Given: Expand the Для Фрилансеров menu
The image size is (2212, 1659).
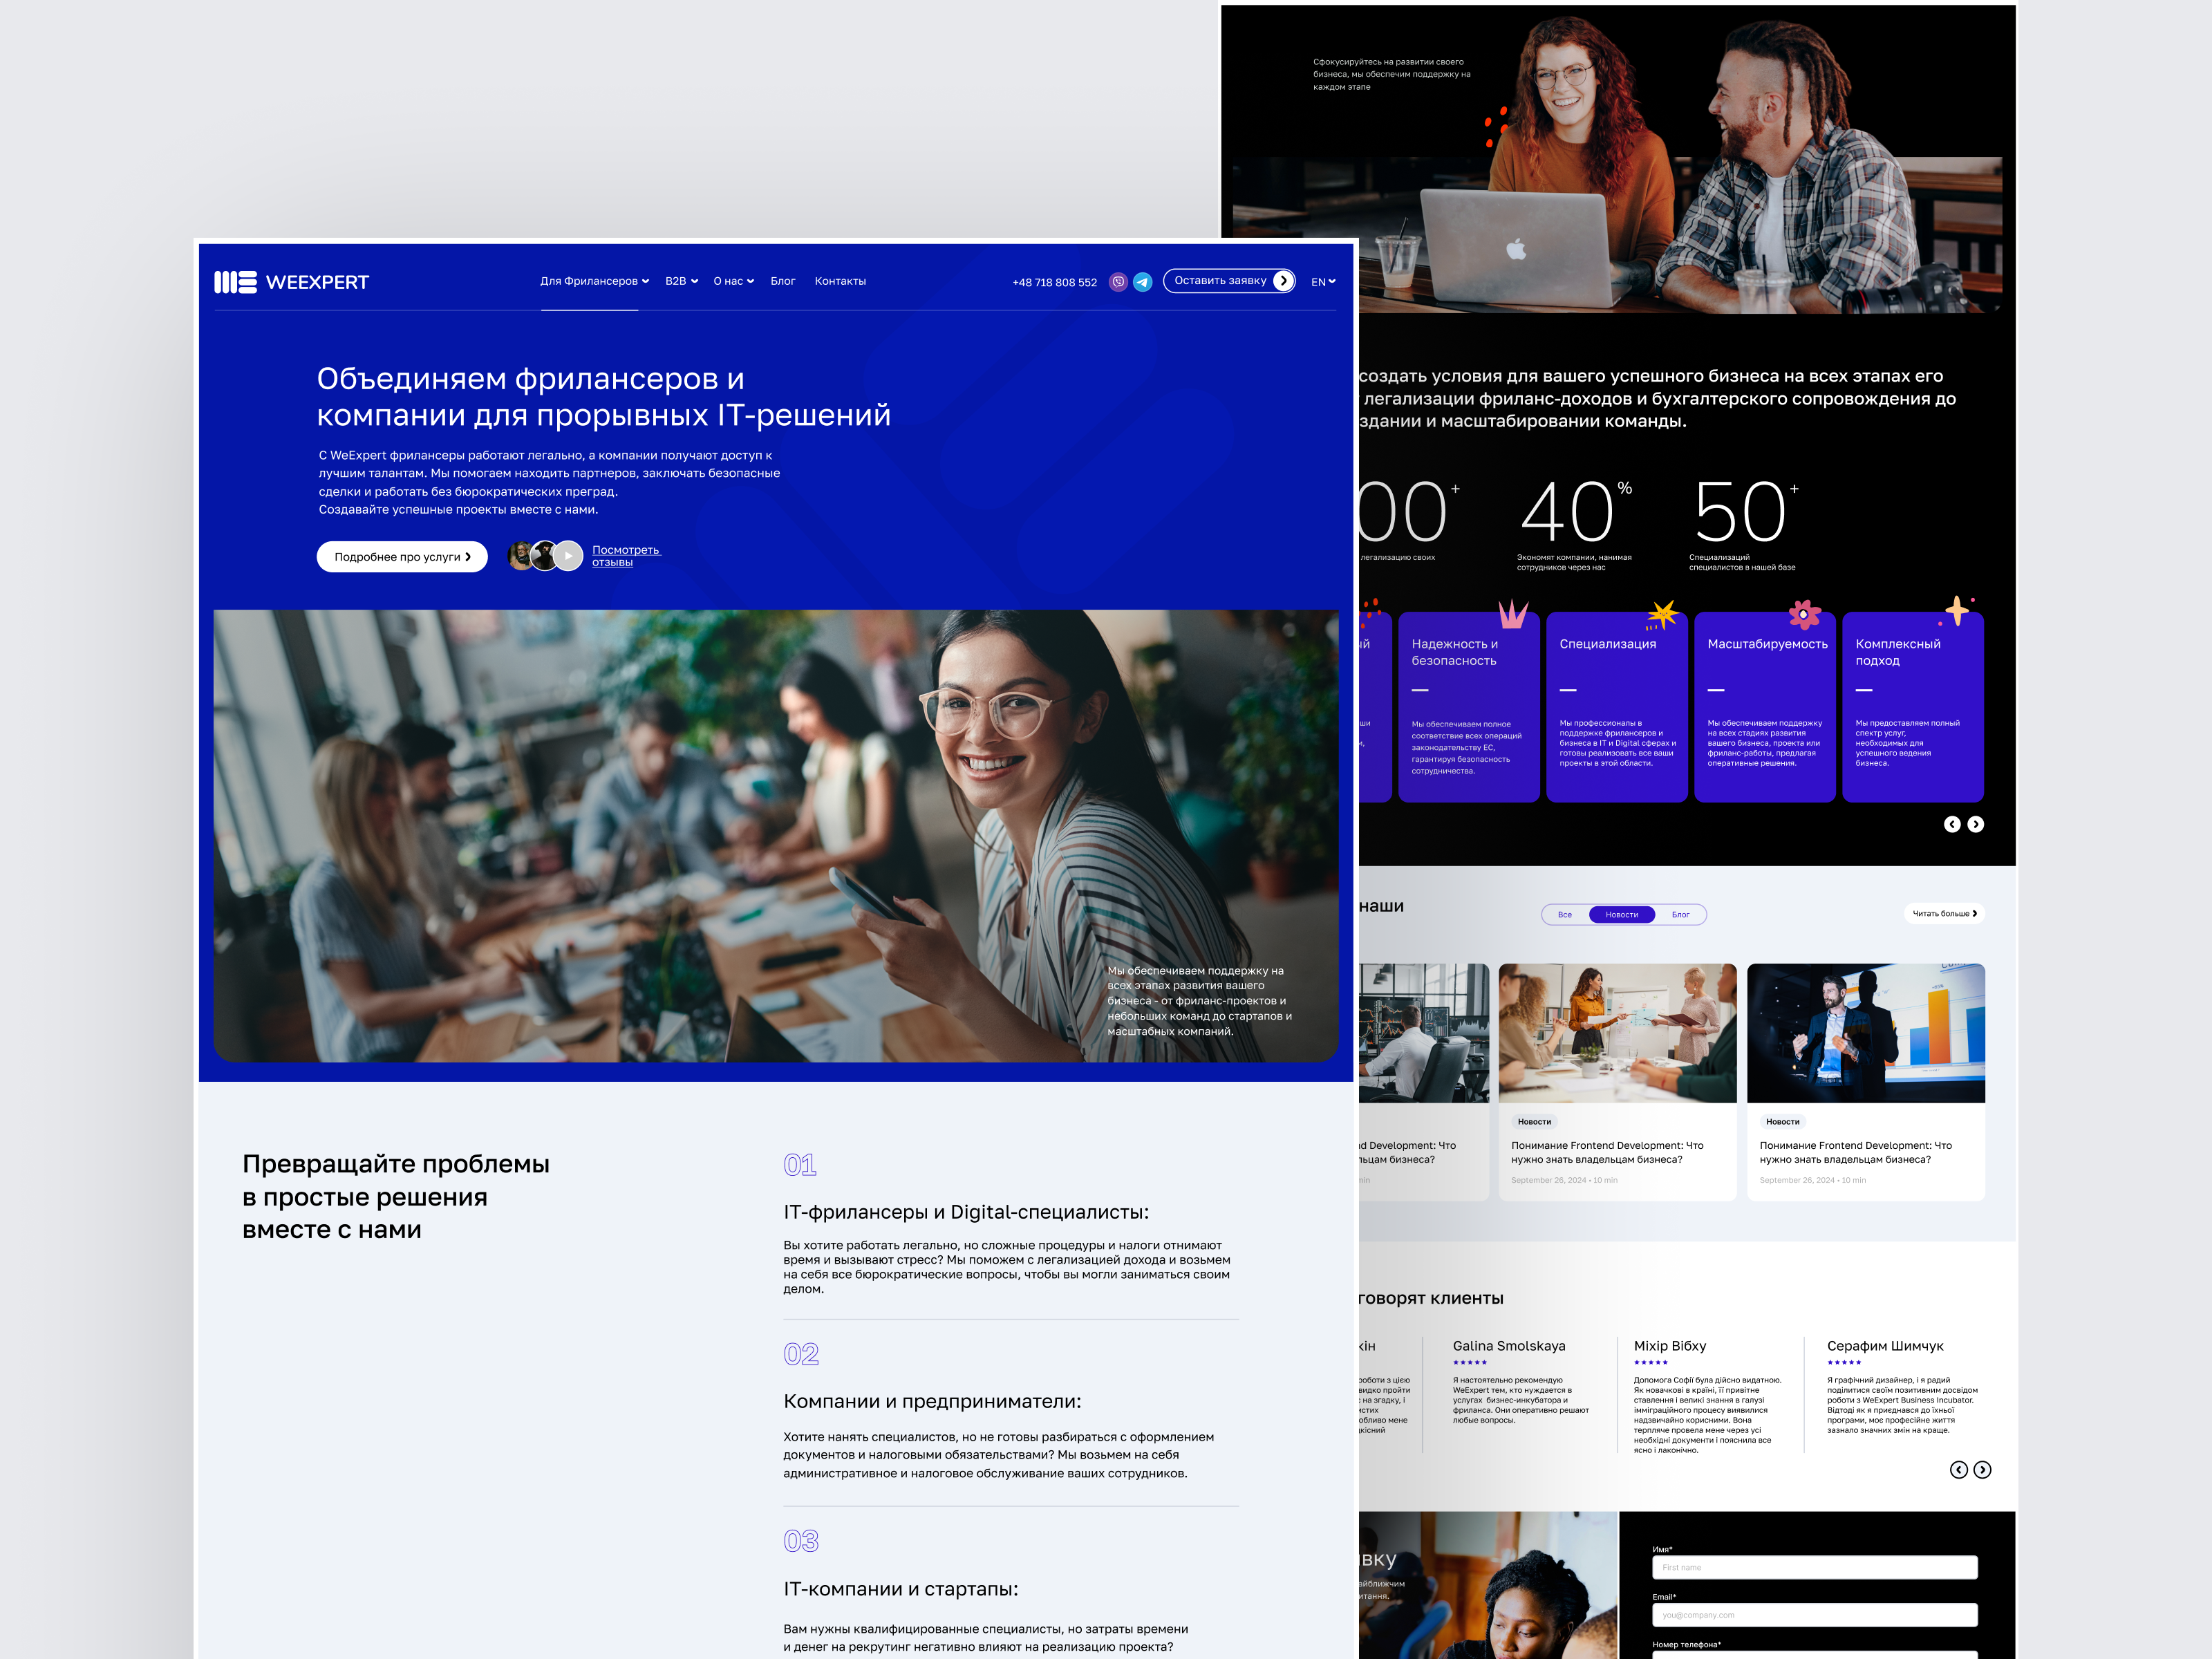Looking at the screenshot, I should click(x=594, y=281).
